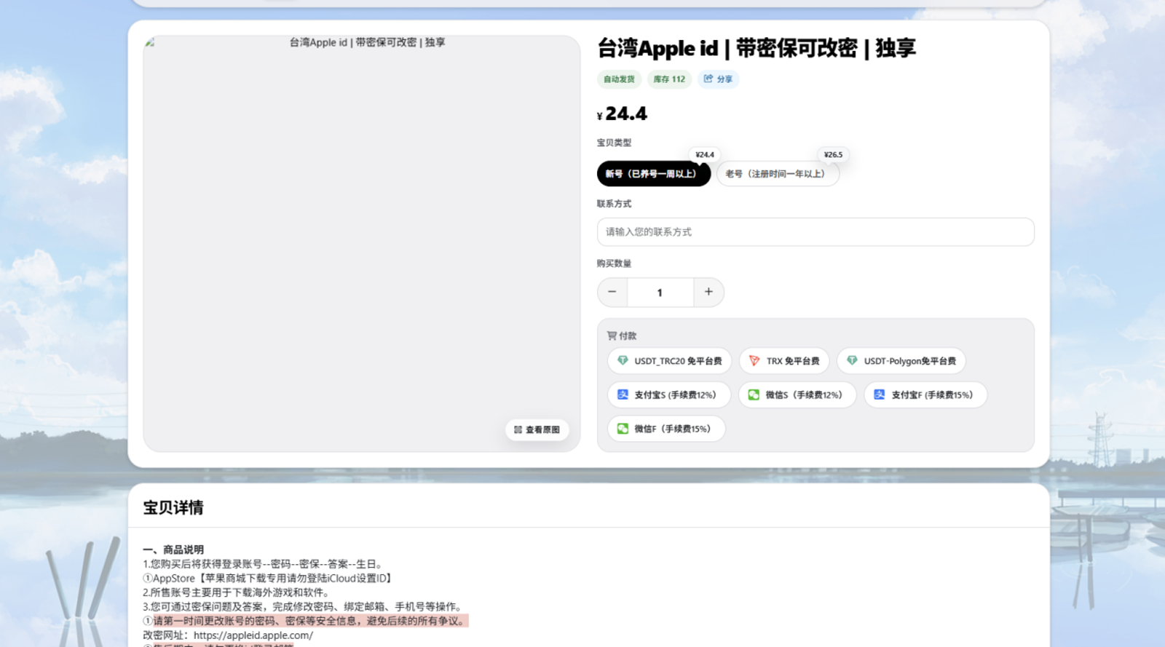The height and width of the screenshot is (647, 1165).
Task: Click the share arrow icon beside 分享
Action: (708, 79)
